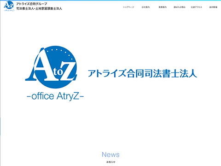Click the アトライズ合同グループ header title
This screenshot has height=166, width=221.
pos(32,4)
